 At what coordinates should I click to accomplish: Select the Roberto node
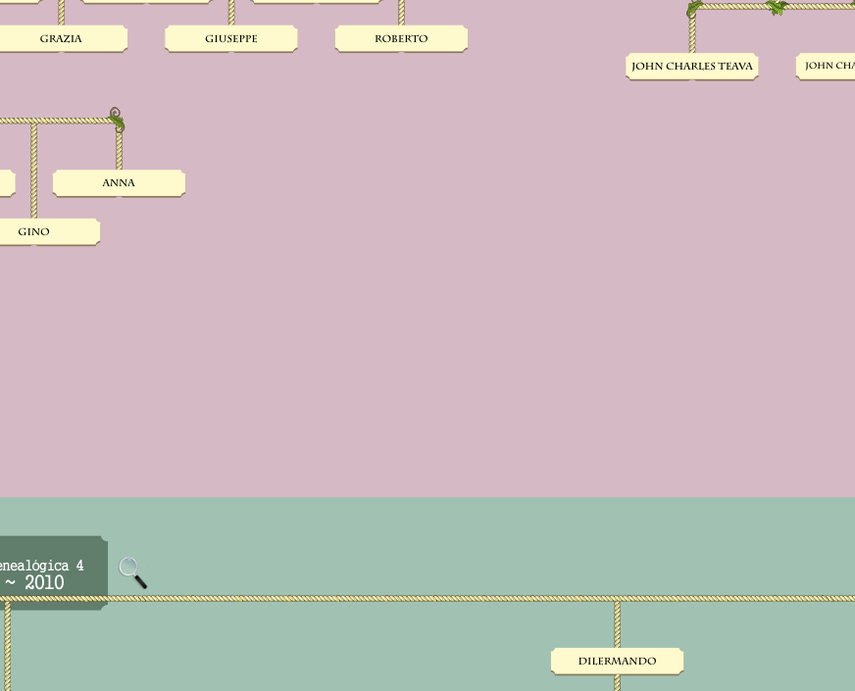coord(401,39)
